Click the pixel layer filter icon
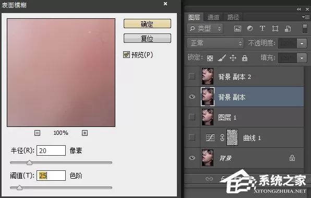This screenshot has width=311, height=198. [x=237, y=29]
